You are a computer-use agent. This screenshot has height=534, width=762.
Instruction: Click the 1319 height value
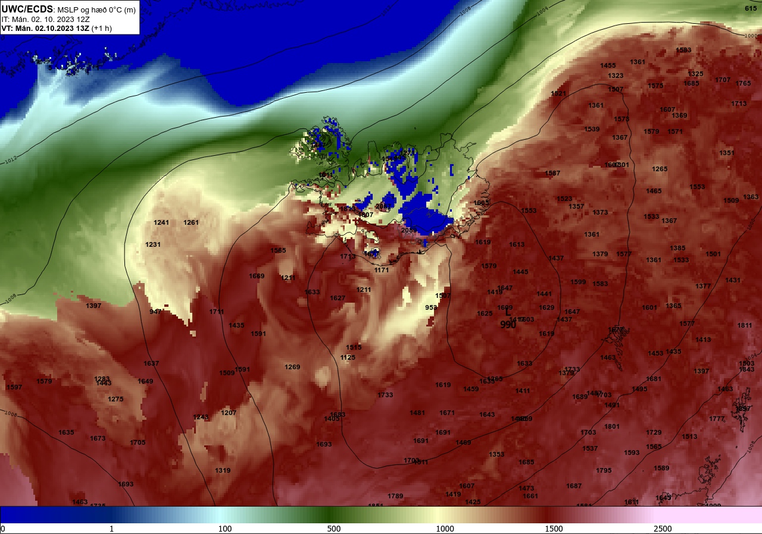coord(223,470)
